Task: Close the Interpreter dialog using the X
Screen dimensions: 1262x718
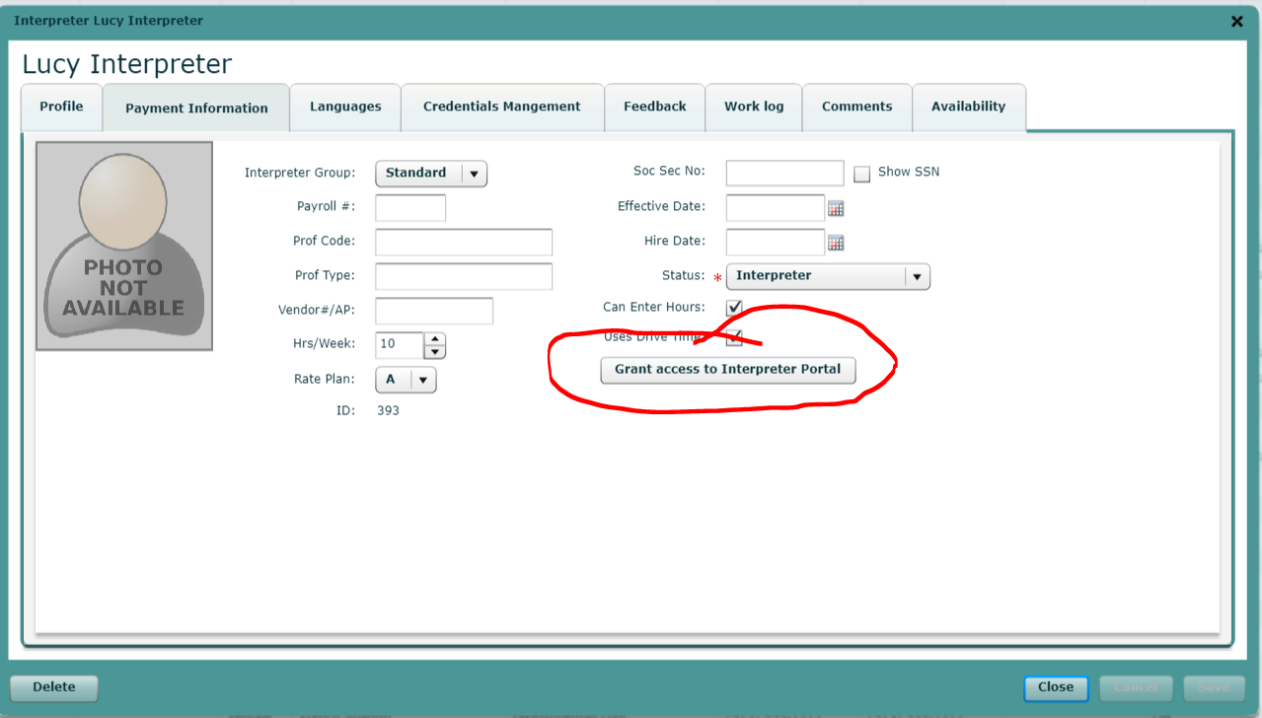Action: pos(1237,21)
